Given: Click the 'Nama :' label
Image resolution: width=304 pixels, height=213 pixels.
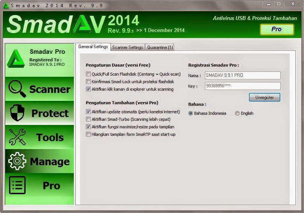Looking at the screenshot, I should [x=194, y=76].
